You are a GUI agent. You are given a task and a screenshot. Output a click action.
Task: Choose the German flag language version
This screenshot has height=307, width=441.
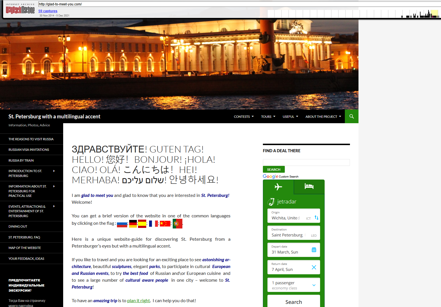133,224
